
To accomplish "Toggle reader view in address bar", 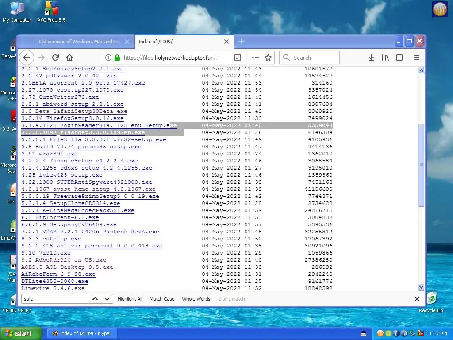I will point(238,58).
